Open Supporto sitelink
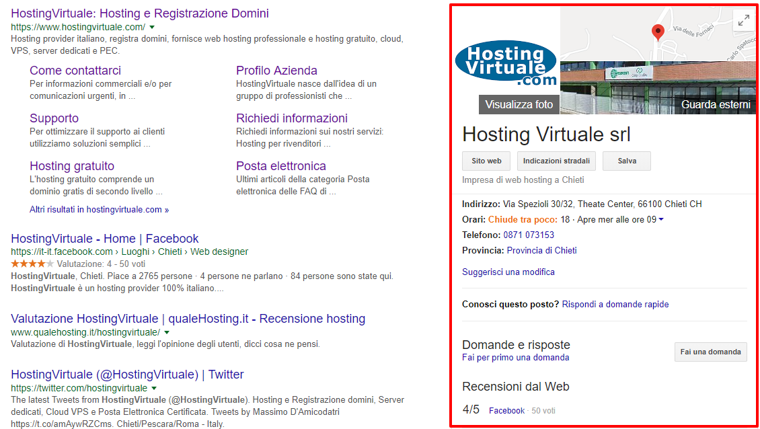The width and height of the screenshot is (760, 429). 54,118
